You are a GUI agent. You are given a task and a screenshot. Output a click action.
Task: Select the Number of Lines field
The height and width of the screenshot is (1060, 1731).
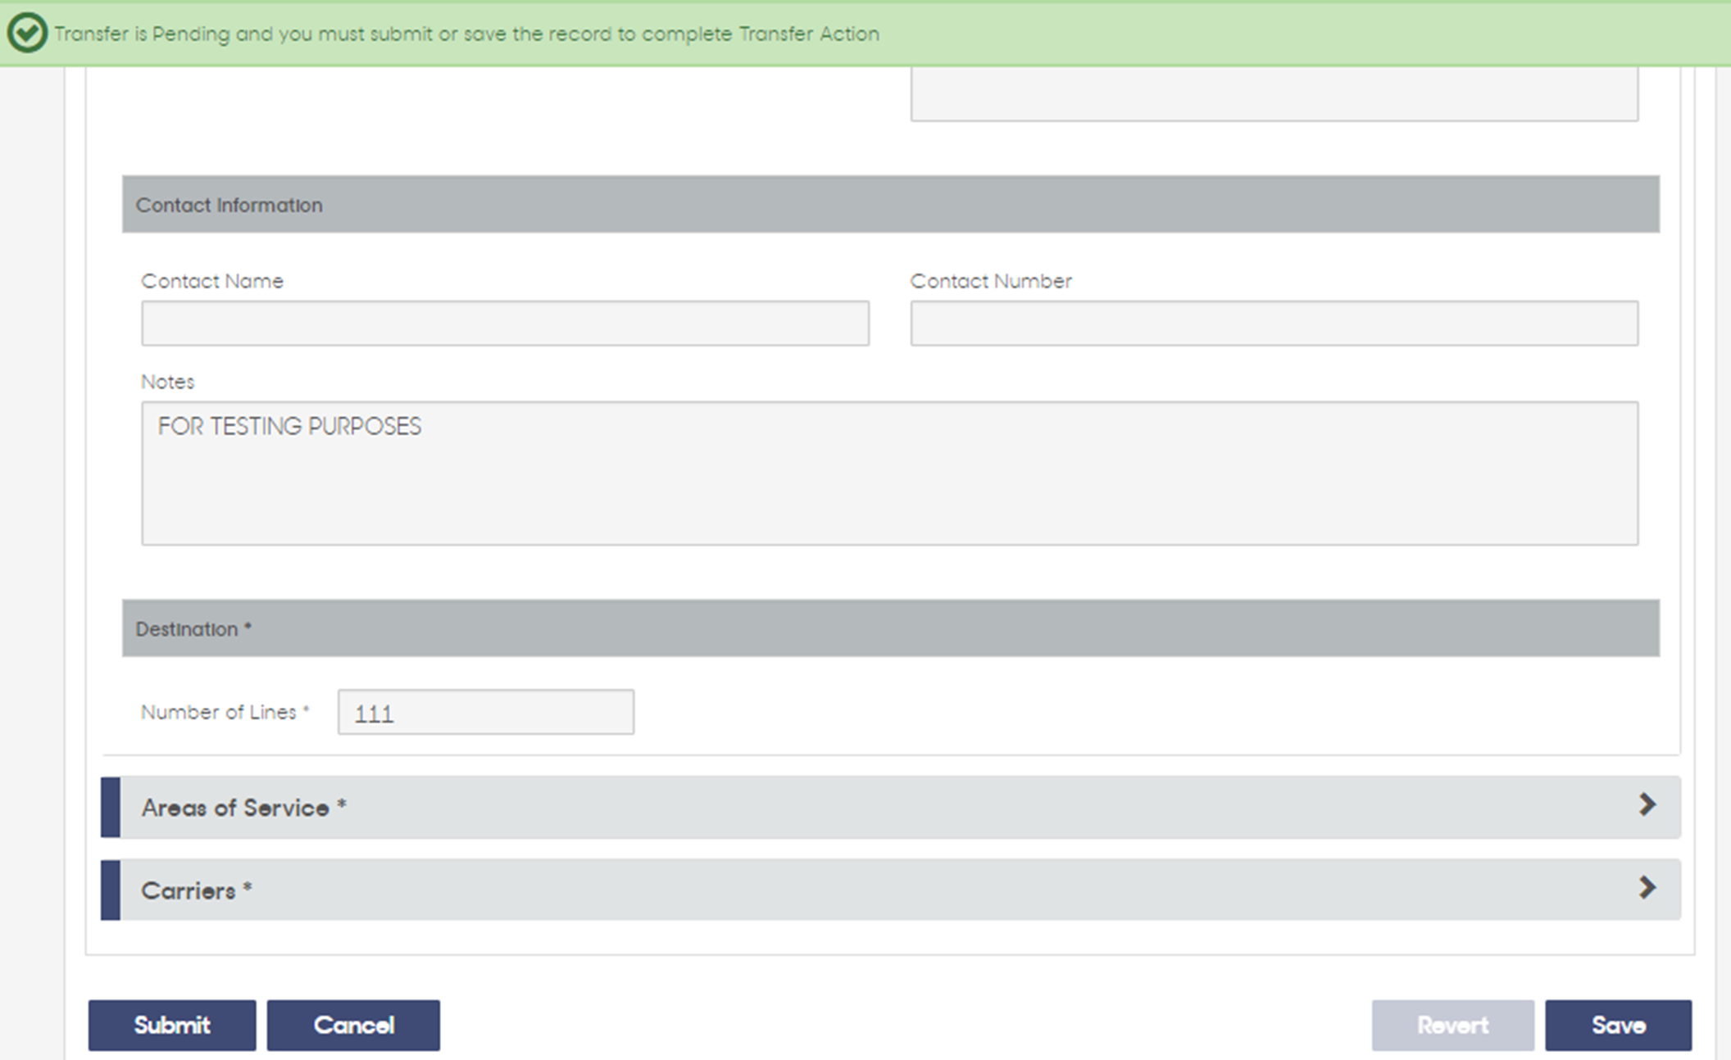[x=486, y=712]
